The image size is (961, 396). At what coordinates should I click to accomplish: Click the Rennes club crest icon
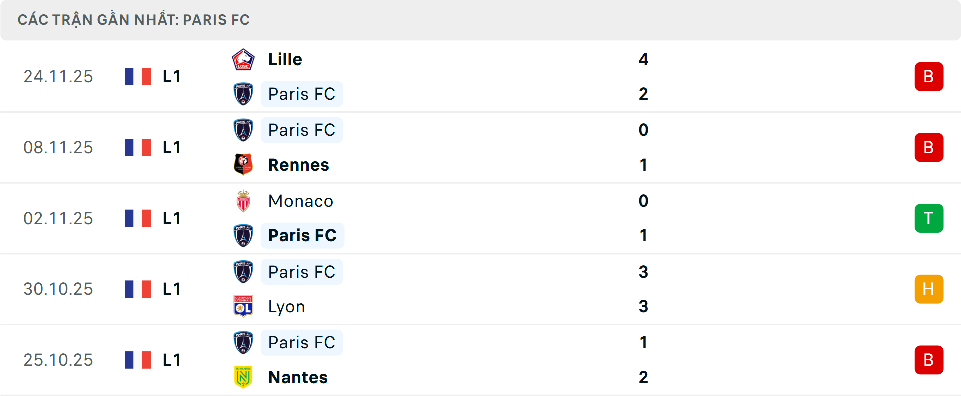[x=243, y=164]
